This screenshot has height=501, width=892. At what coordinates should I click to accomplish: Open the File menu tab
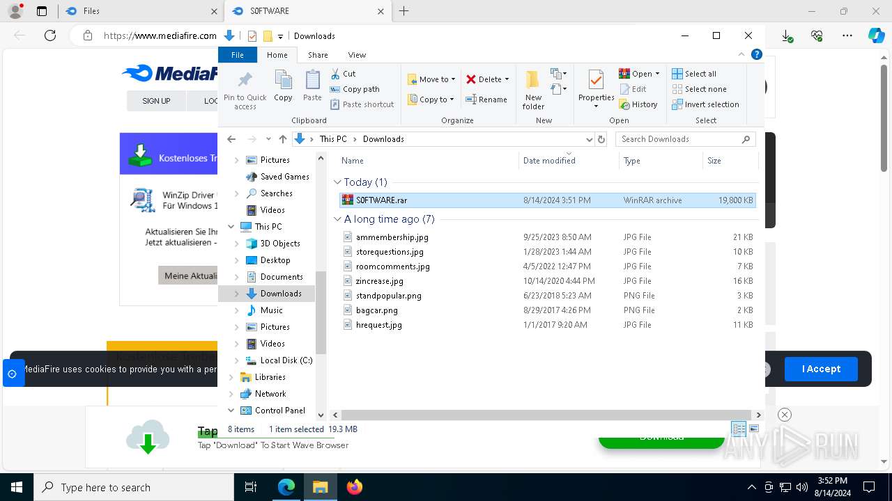[238, 55]
